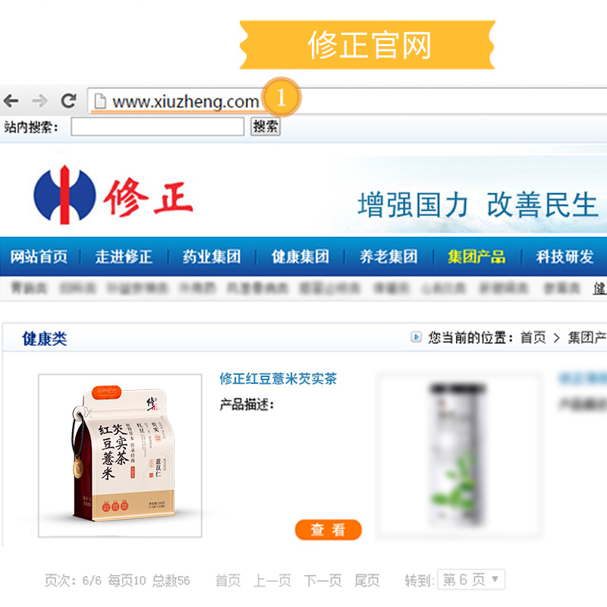Click the page icon in address bar

coord(100,101)
